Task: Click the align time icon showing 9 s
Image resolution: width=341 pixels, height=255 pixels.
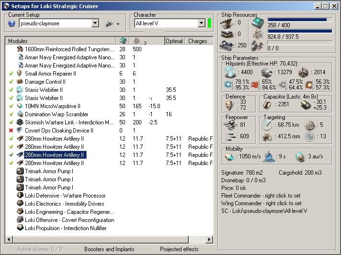Action: (269, 156)
